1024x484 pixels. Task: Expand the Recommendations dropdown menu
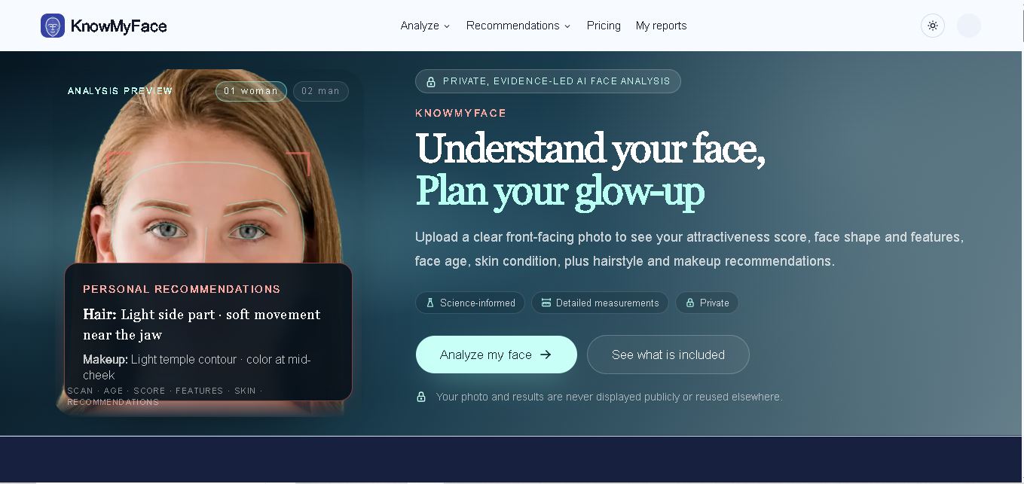[518, 26]
